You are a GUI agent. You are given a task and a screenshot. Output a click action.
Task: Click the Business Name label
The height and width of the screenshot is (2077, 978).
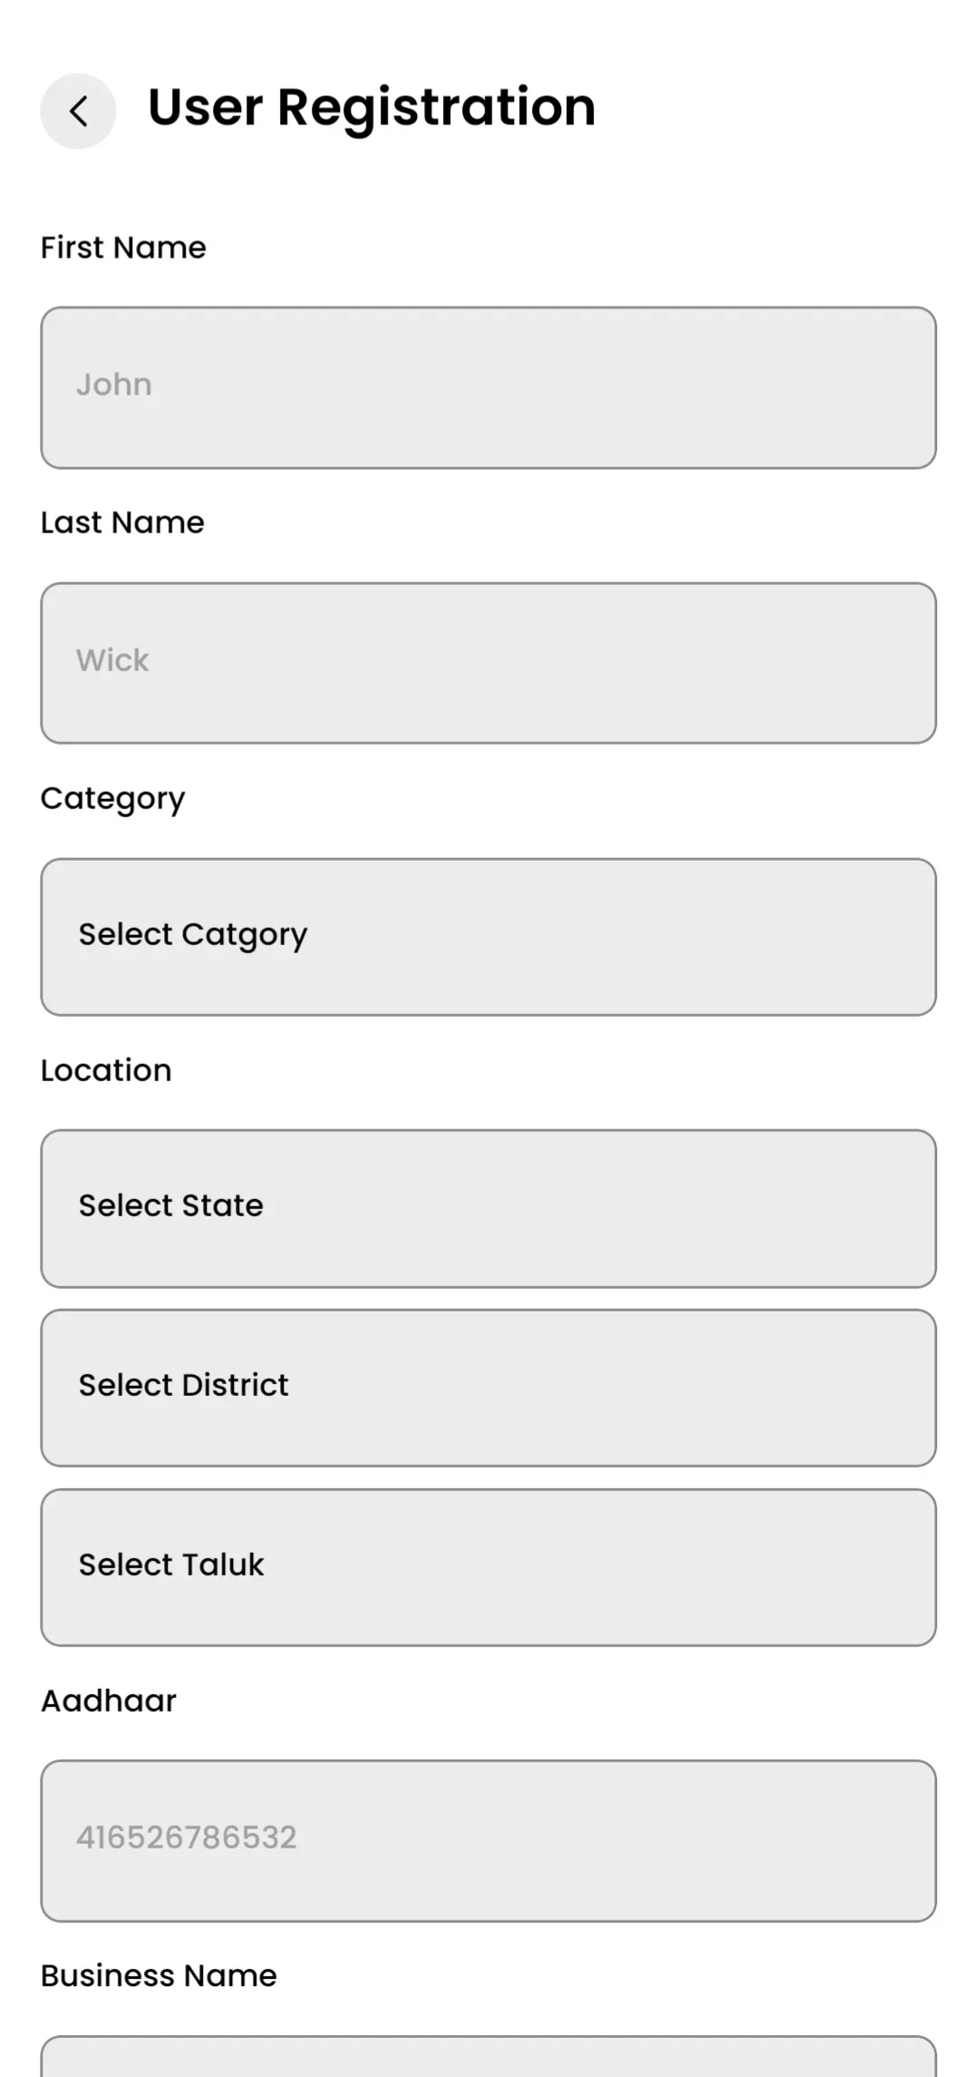(159, 1975)
